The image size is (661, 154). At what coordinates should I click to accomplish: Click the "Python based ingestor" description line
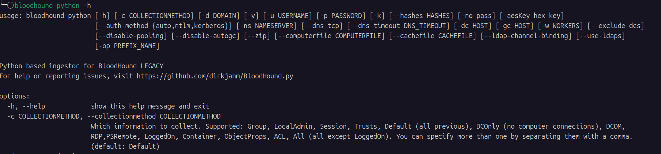point(82,66)
